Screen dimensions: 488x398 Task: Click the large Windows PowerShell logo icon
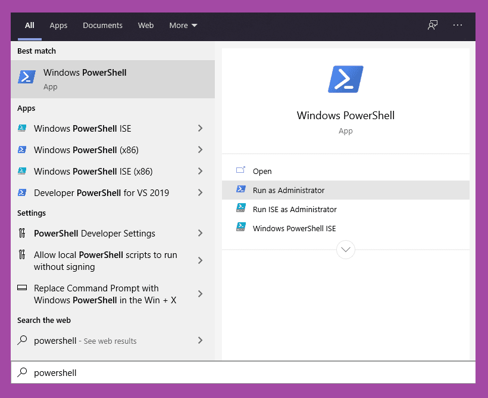[x=345, y=79]
